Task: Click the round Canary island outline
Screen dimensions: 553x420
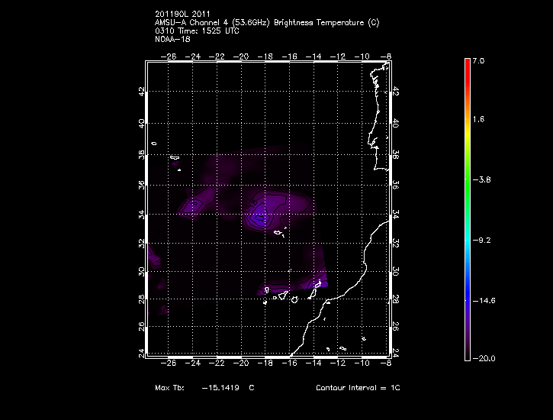Action: (294, 302)
